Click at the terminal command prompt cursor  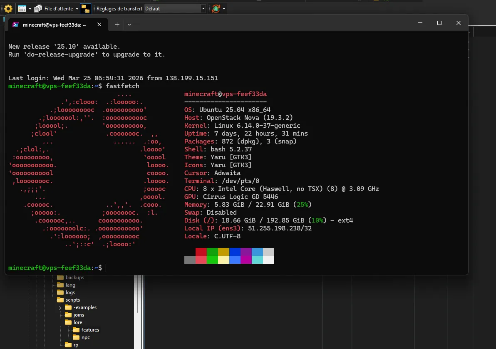point(106,268)
